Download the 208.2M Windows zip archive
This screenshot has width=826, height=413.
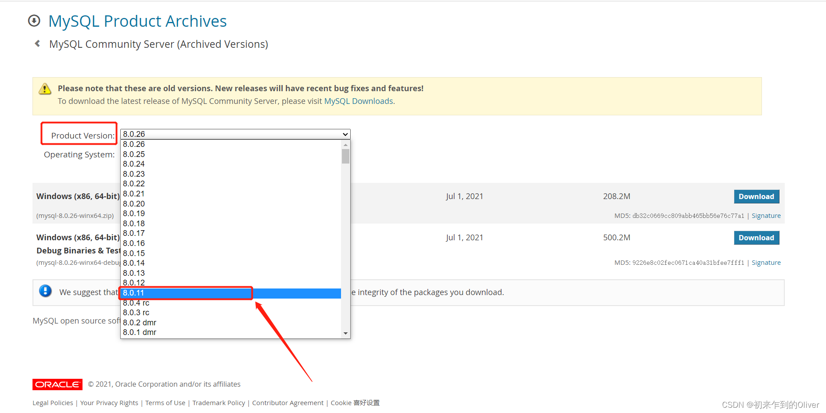(x=756, y=196)
